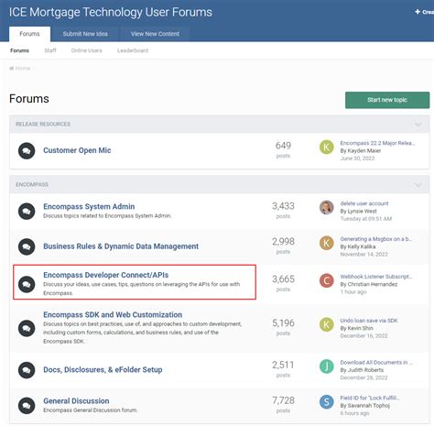434x426 pixels.
Task: Click the 5,196 posts count
Action: [x=283, y=322]
